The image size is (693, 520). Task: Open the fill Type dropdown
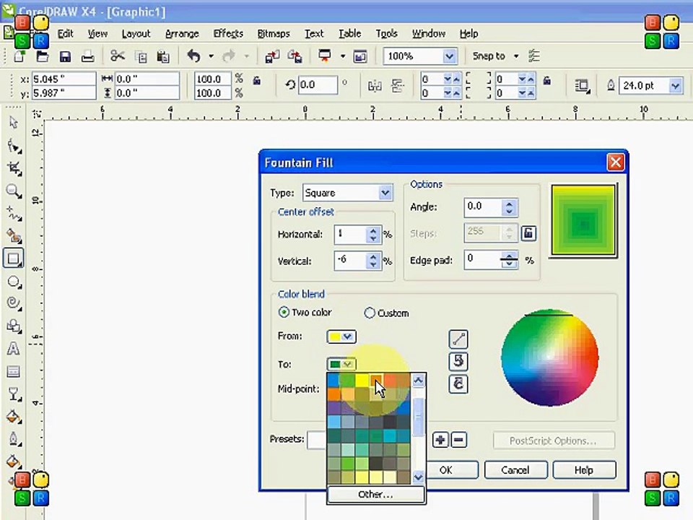385,193
